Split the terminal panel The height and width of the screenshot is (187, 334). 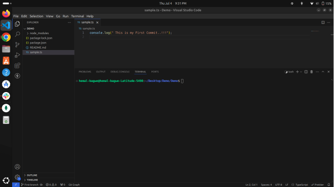coord(306,72)
